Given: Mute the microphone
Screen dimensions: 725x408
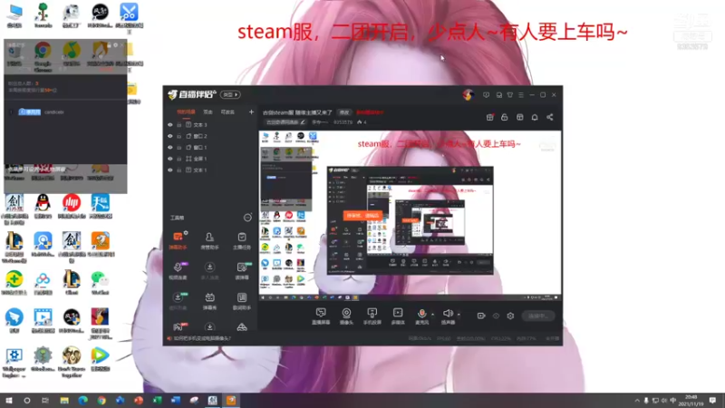Looking at the screenshot, I should (x=421, y=316).
